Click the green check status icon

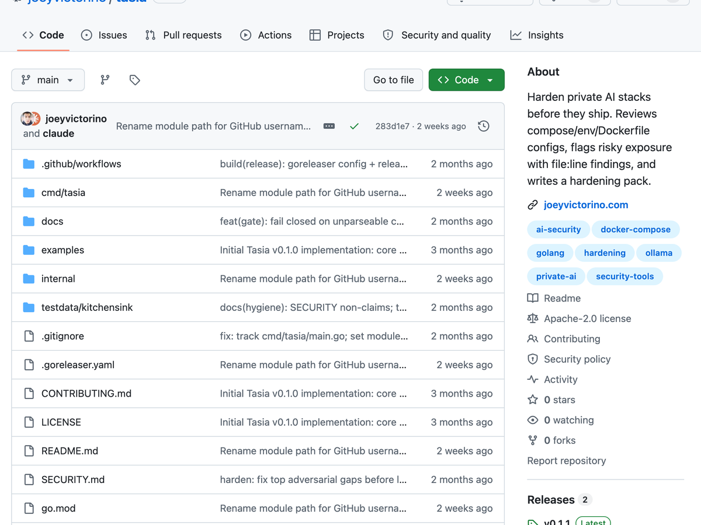coord(354,126)
